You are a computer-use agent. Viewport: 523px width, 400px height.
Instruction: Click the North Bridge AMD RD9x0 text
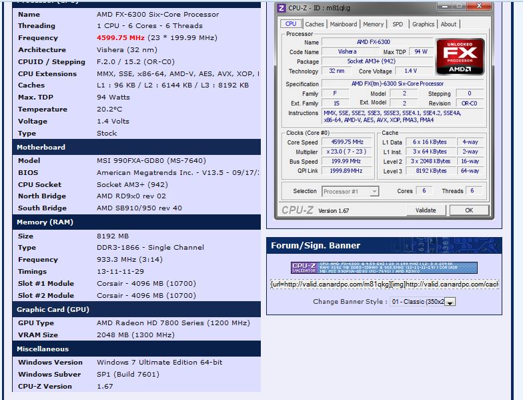tap(131, 196)
